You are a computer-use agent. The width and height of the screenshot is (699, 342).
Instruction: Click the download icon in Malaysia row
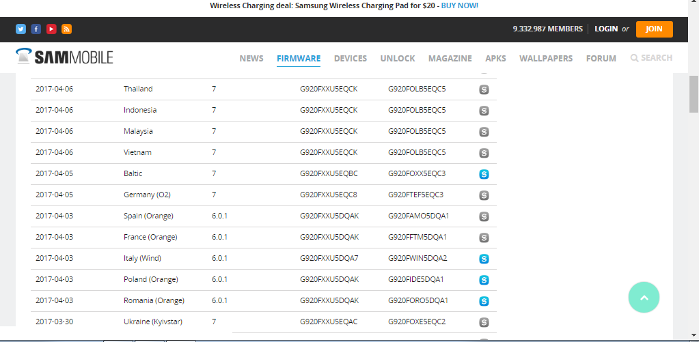(484, 132)
